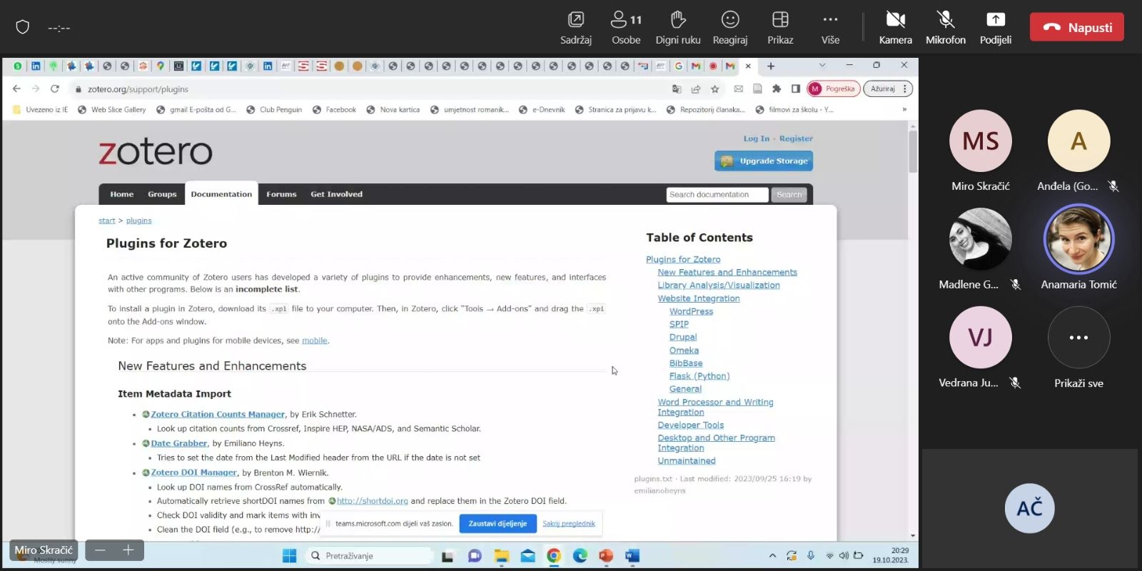
Task: Click the Register link
Action: pos(796,138)
